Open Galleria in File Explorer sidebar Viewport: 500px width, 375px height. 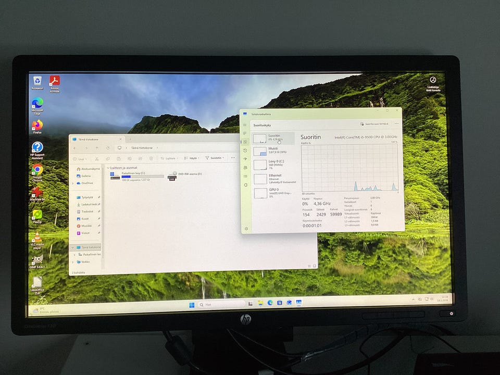pos(83,176)
